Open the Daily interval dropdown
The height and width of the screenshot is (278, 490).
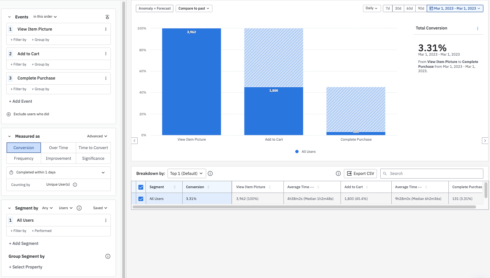(372, 8)
